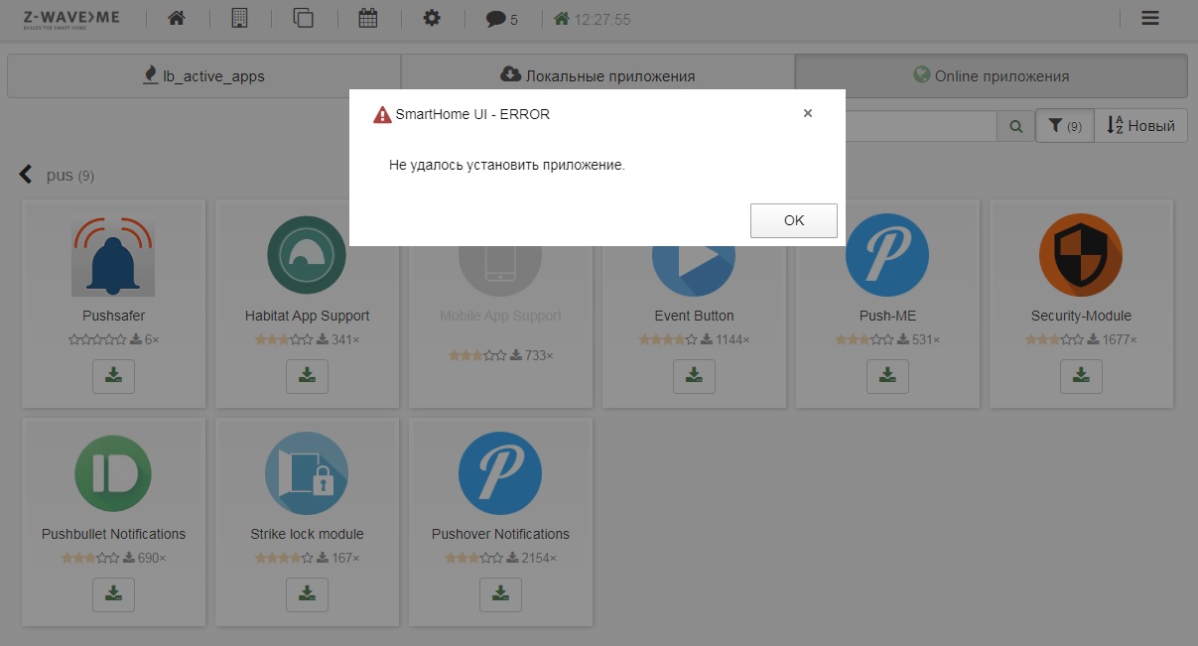
Task: Click the Z-Wave.Me logo
Action: click(71, 18)
